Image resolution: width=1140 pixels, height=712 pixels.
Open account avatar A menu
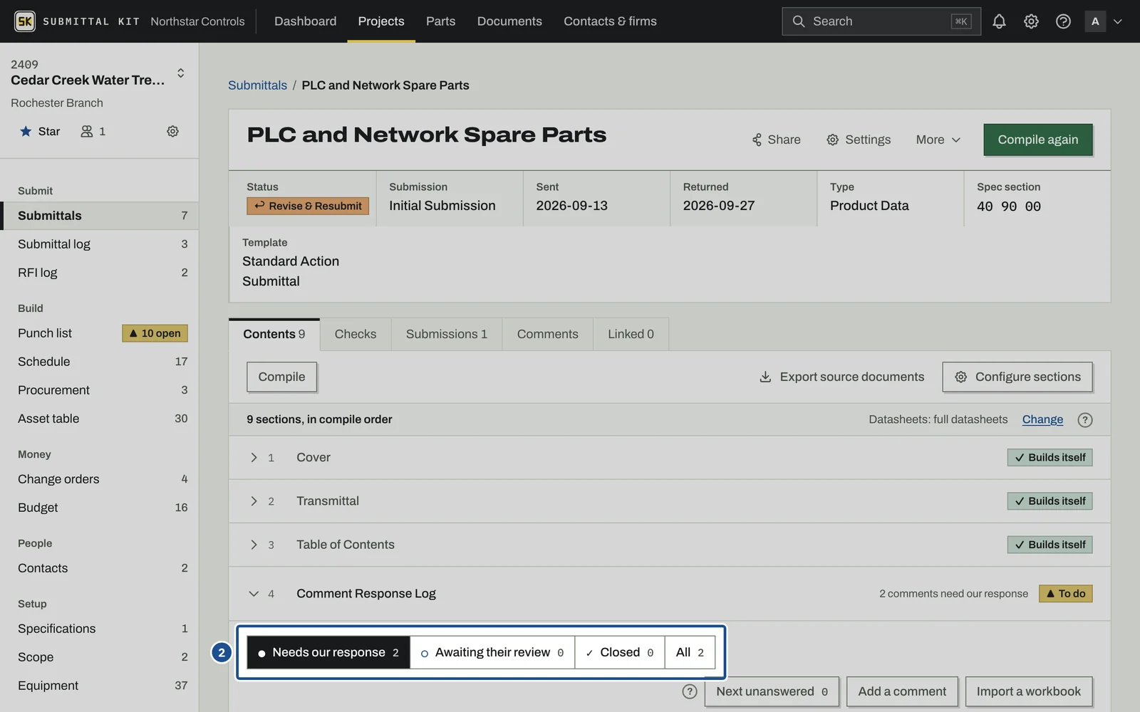pyautogui.click(x=1104, y=21)
